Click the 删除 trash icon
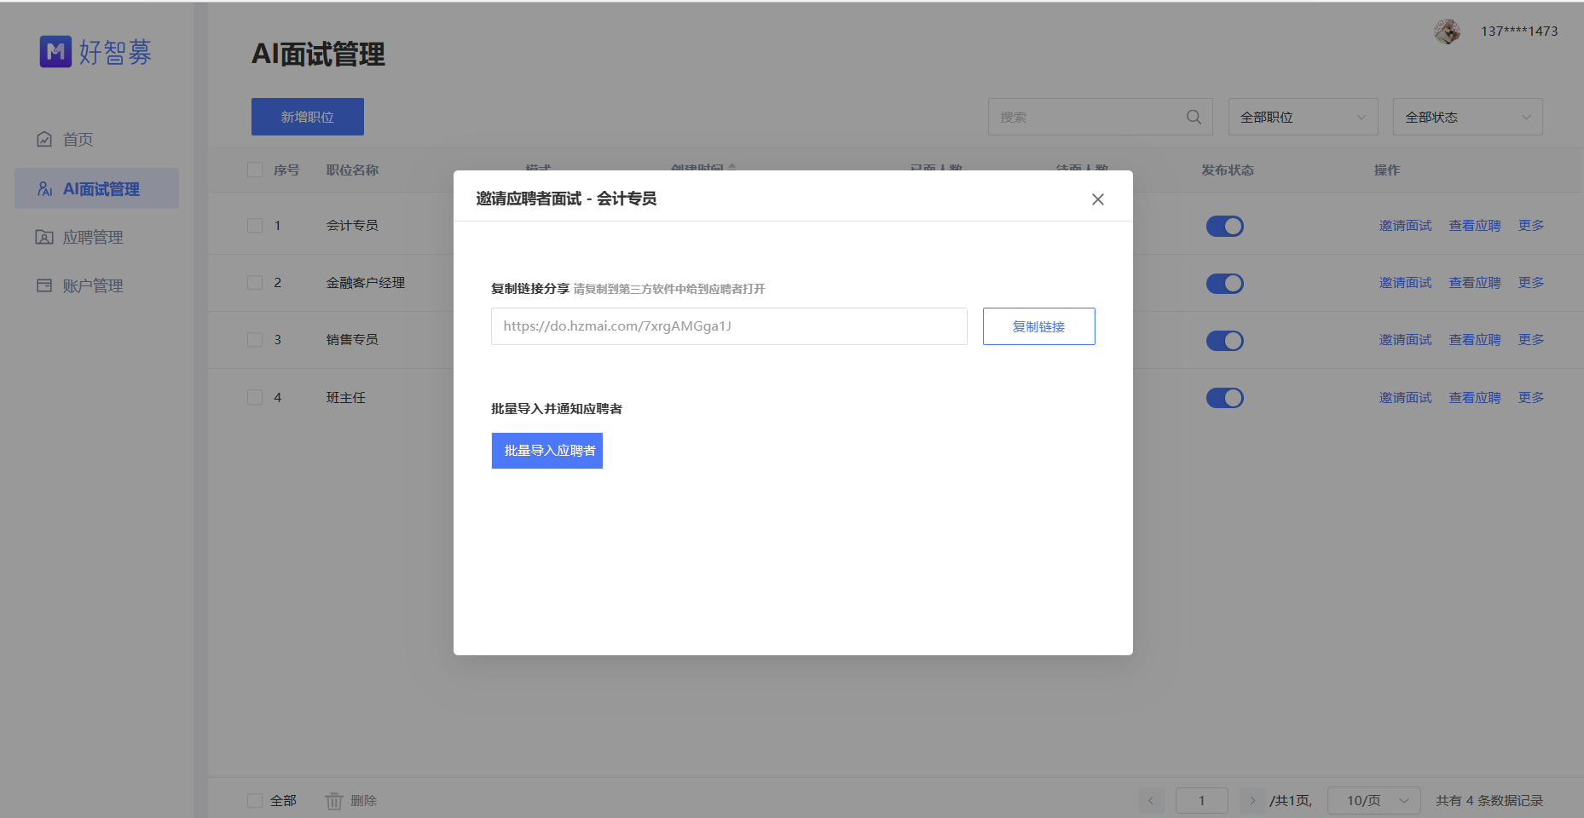 click(333, 801)
